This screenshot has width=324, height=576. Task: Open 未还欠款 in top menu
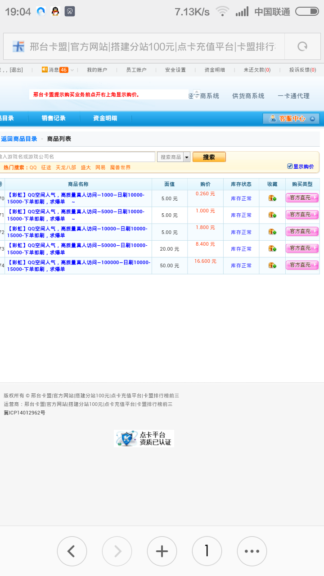click(x=257, y=70)
